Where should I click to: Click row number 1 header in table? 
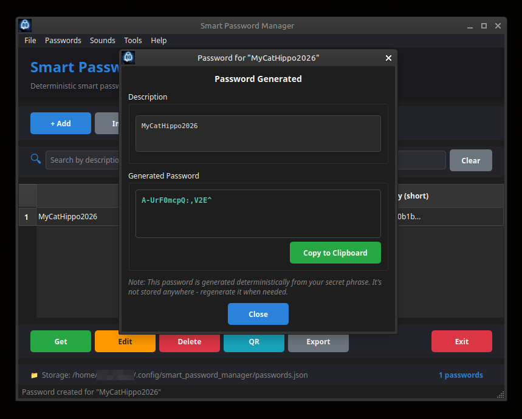click(27, 217)
